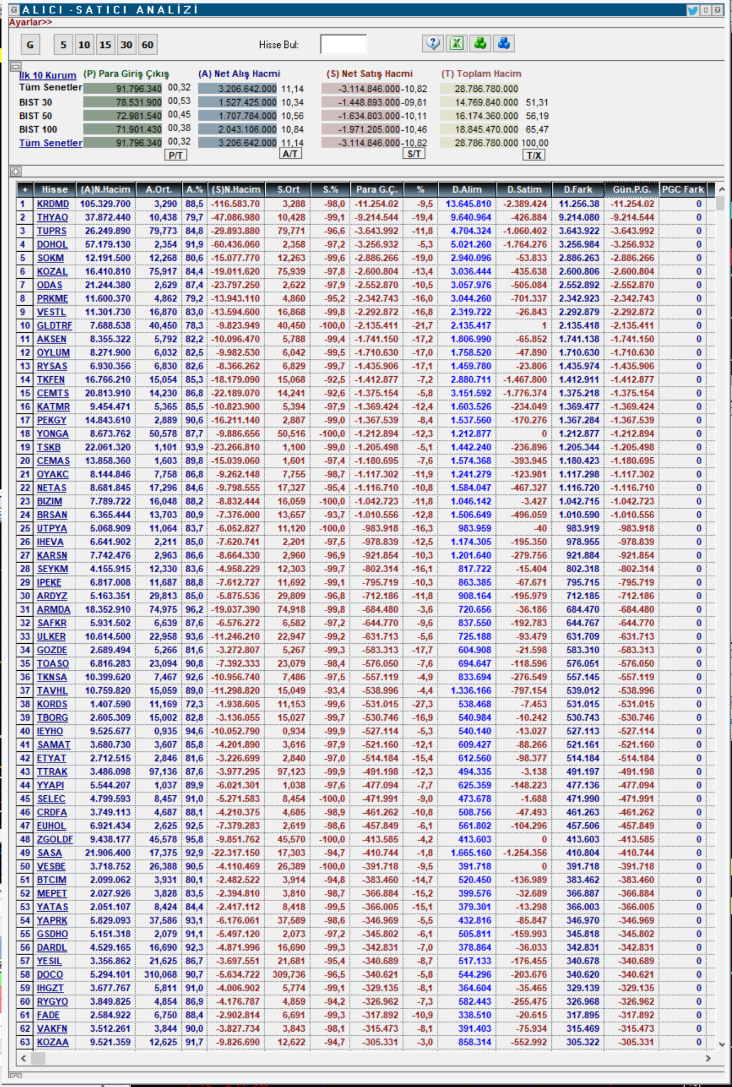Click the A/T button
The image size is (732, 1087).
click(x=290, y=154)
